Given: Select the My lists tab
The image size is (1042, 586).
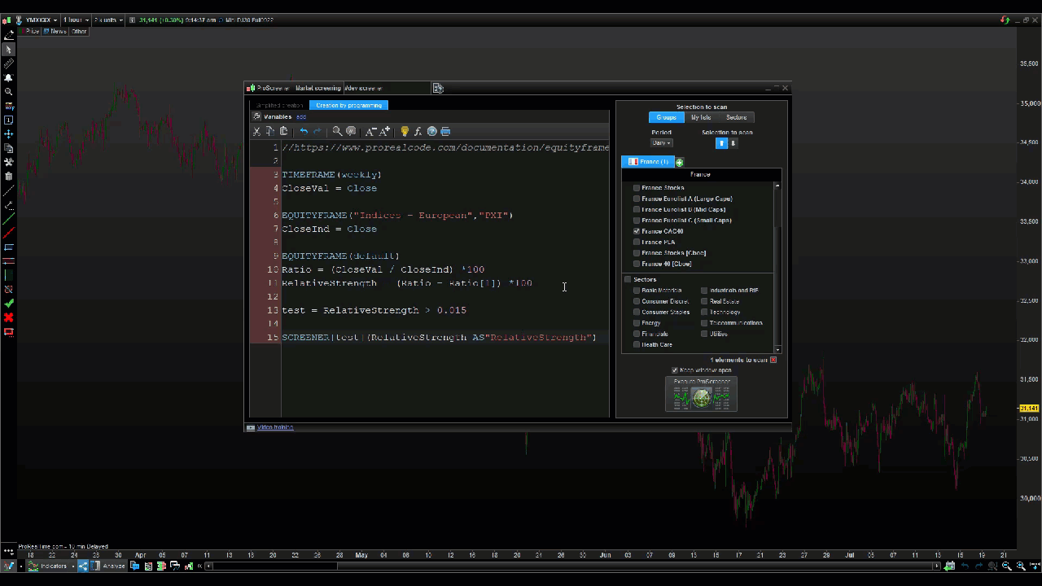Looking at the screenshot, I should (x=700, y=117).
